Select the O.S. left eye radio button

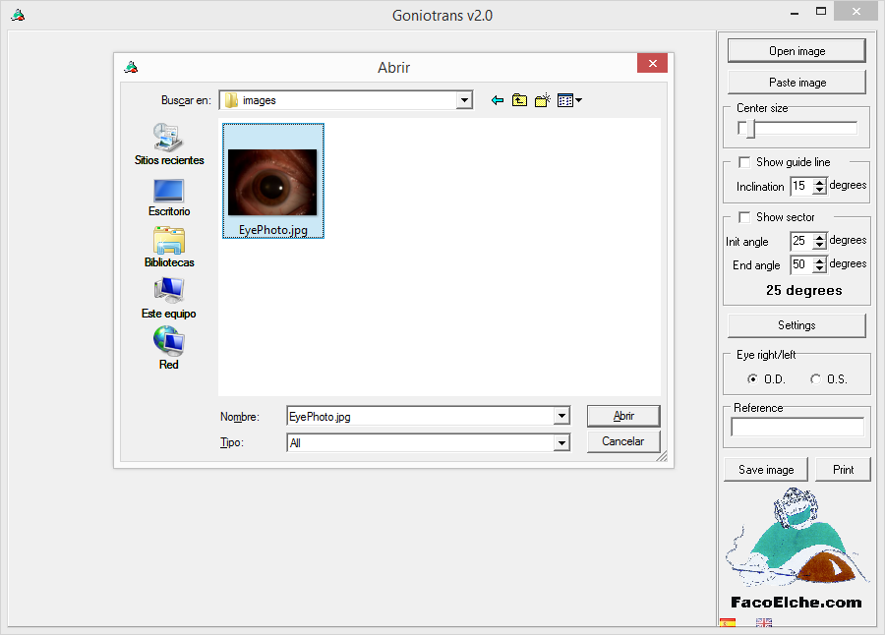pos(815,379)
